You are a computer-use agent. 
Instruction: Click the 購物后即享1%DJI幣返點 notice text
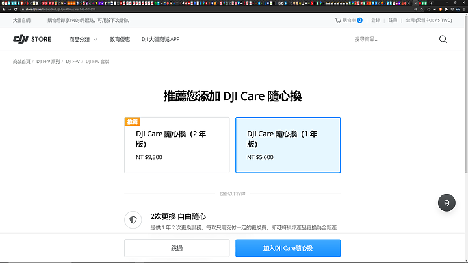[x=89, y=21]
